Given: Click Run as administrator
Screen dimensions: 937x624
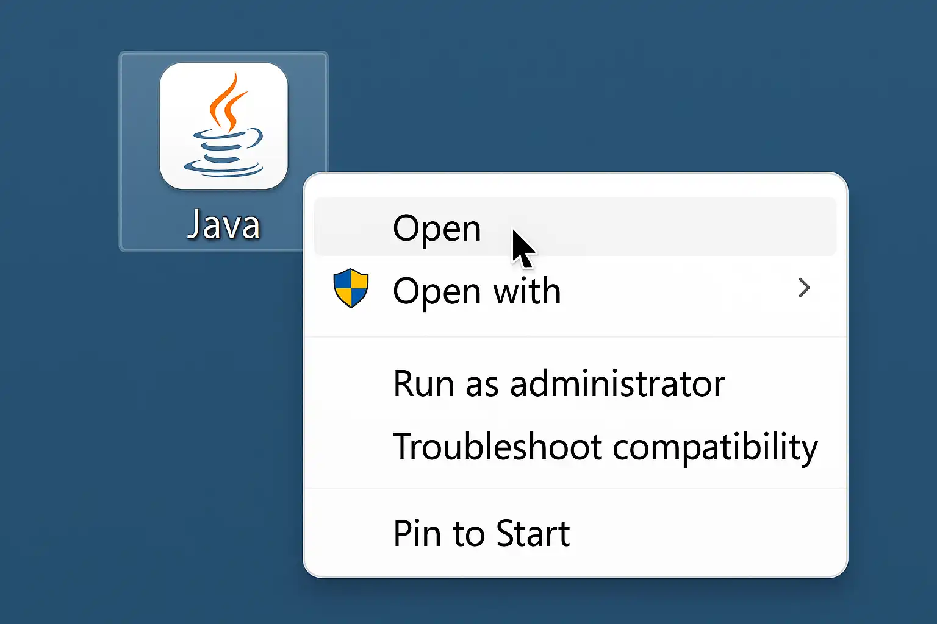Looking at the screenshot, I should pos(559,385).
